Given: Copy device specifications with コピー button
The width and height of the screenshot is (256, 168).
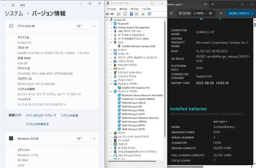Looking at the screenshot, I should (80, 26).
